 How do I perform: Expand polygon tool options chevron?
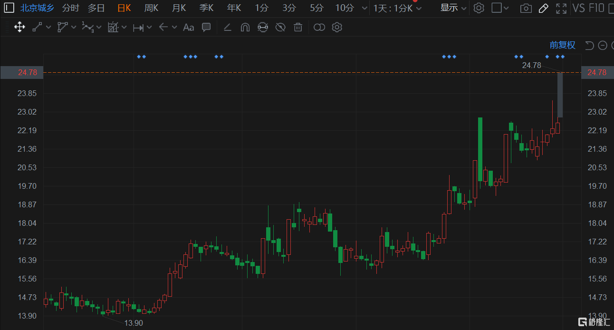[74, 27]
